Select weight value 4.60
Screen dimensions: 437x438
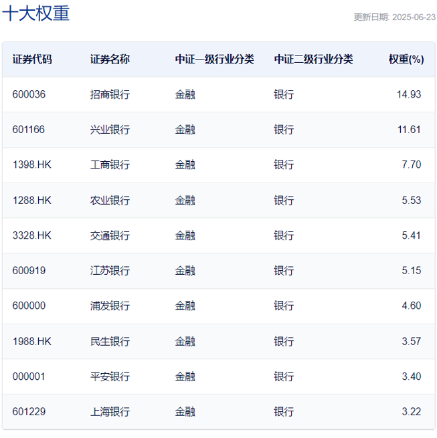tap(412, 306)
